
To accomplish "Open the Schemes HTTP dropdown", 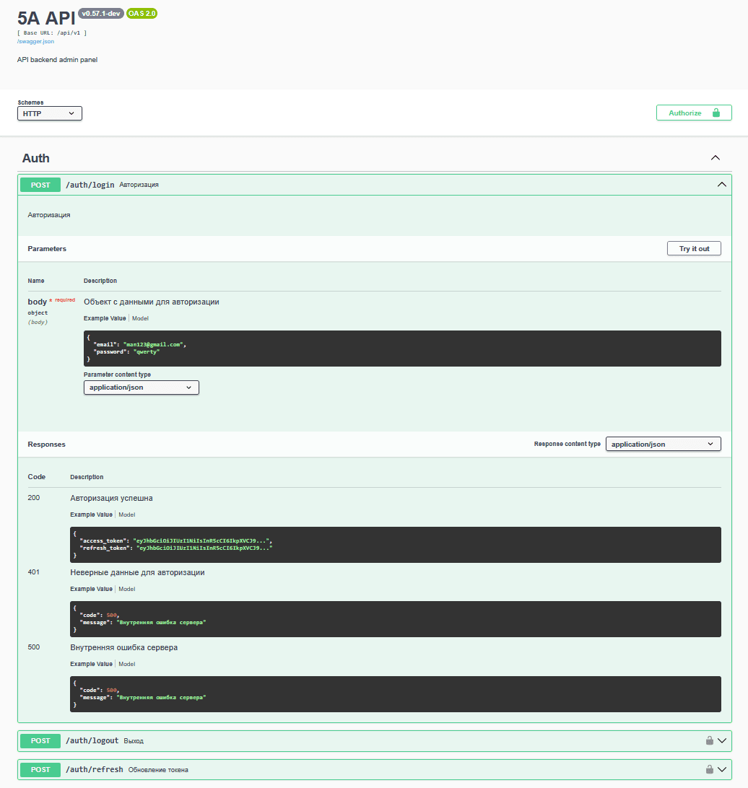I will coord(49,113).
